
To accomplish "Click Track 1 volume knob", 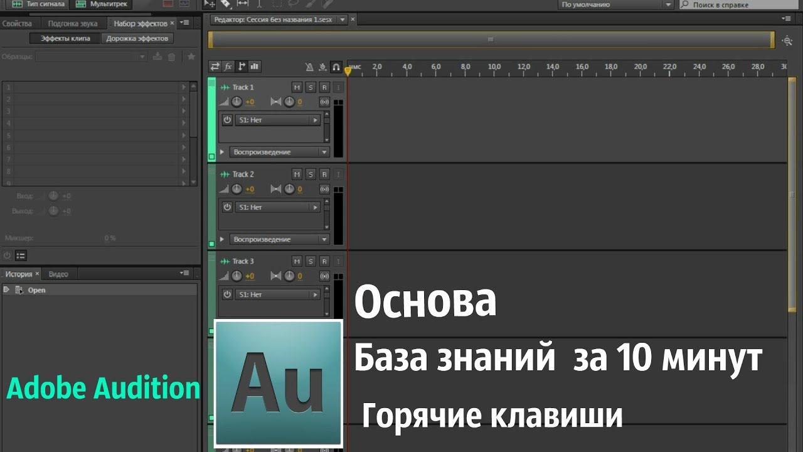I will point(237,102).
